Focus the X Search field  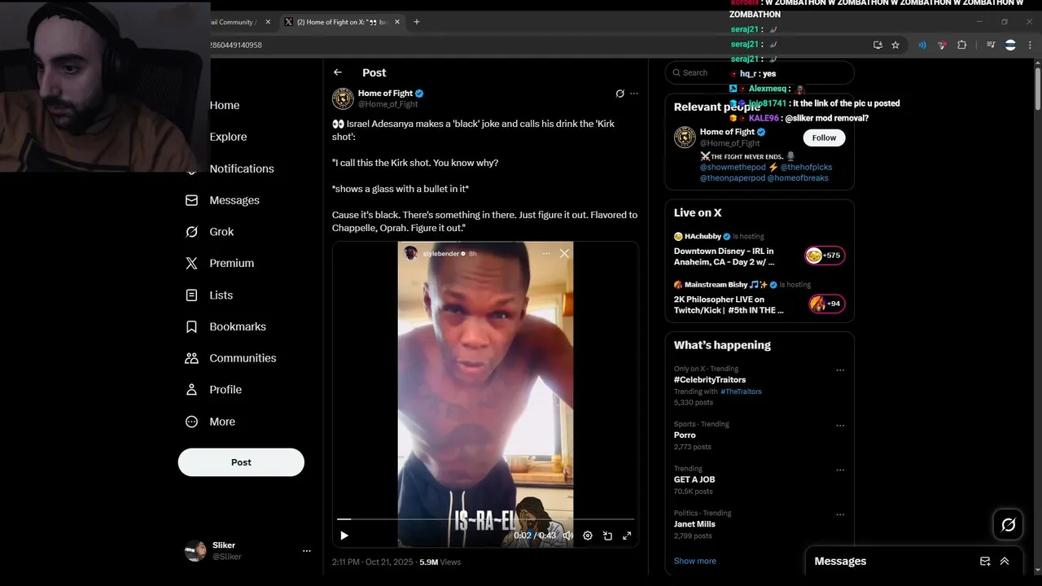pyautogui.click(x=760, y=72)
